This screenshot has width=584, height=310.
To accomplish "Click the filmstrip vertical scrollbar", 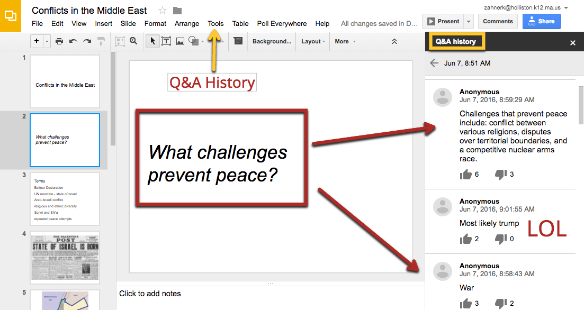I will pos(113,98).
